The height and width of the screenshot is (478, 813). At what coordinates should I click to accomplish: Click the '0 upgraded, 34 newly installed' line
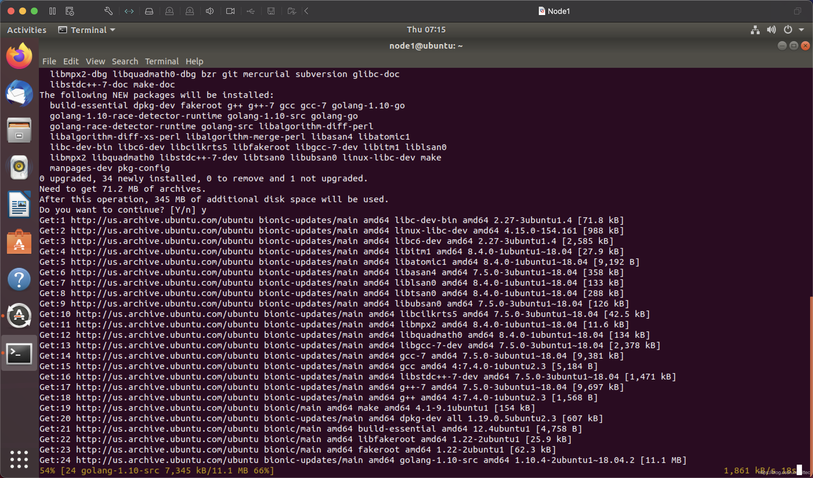[204, 179]
